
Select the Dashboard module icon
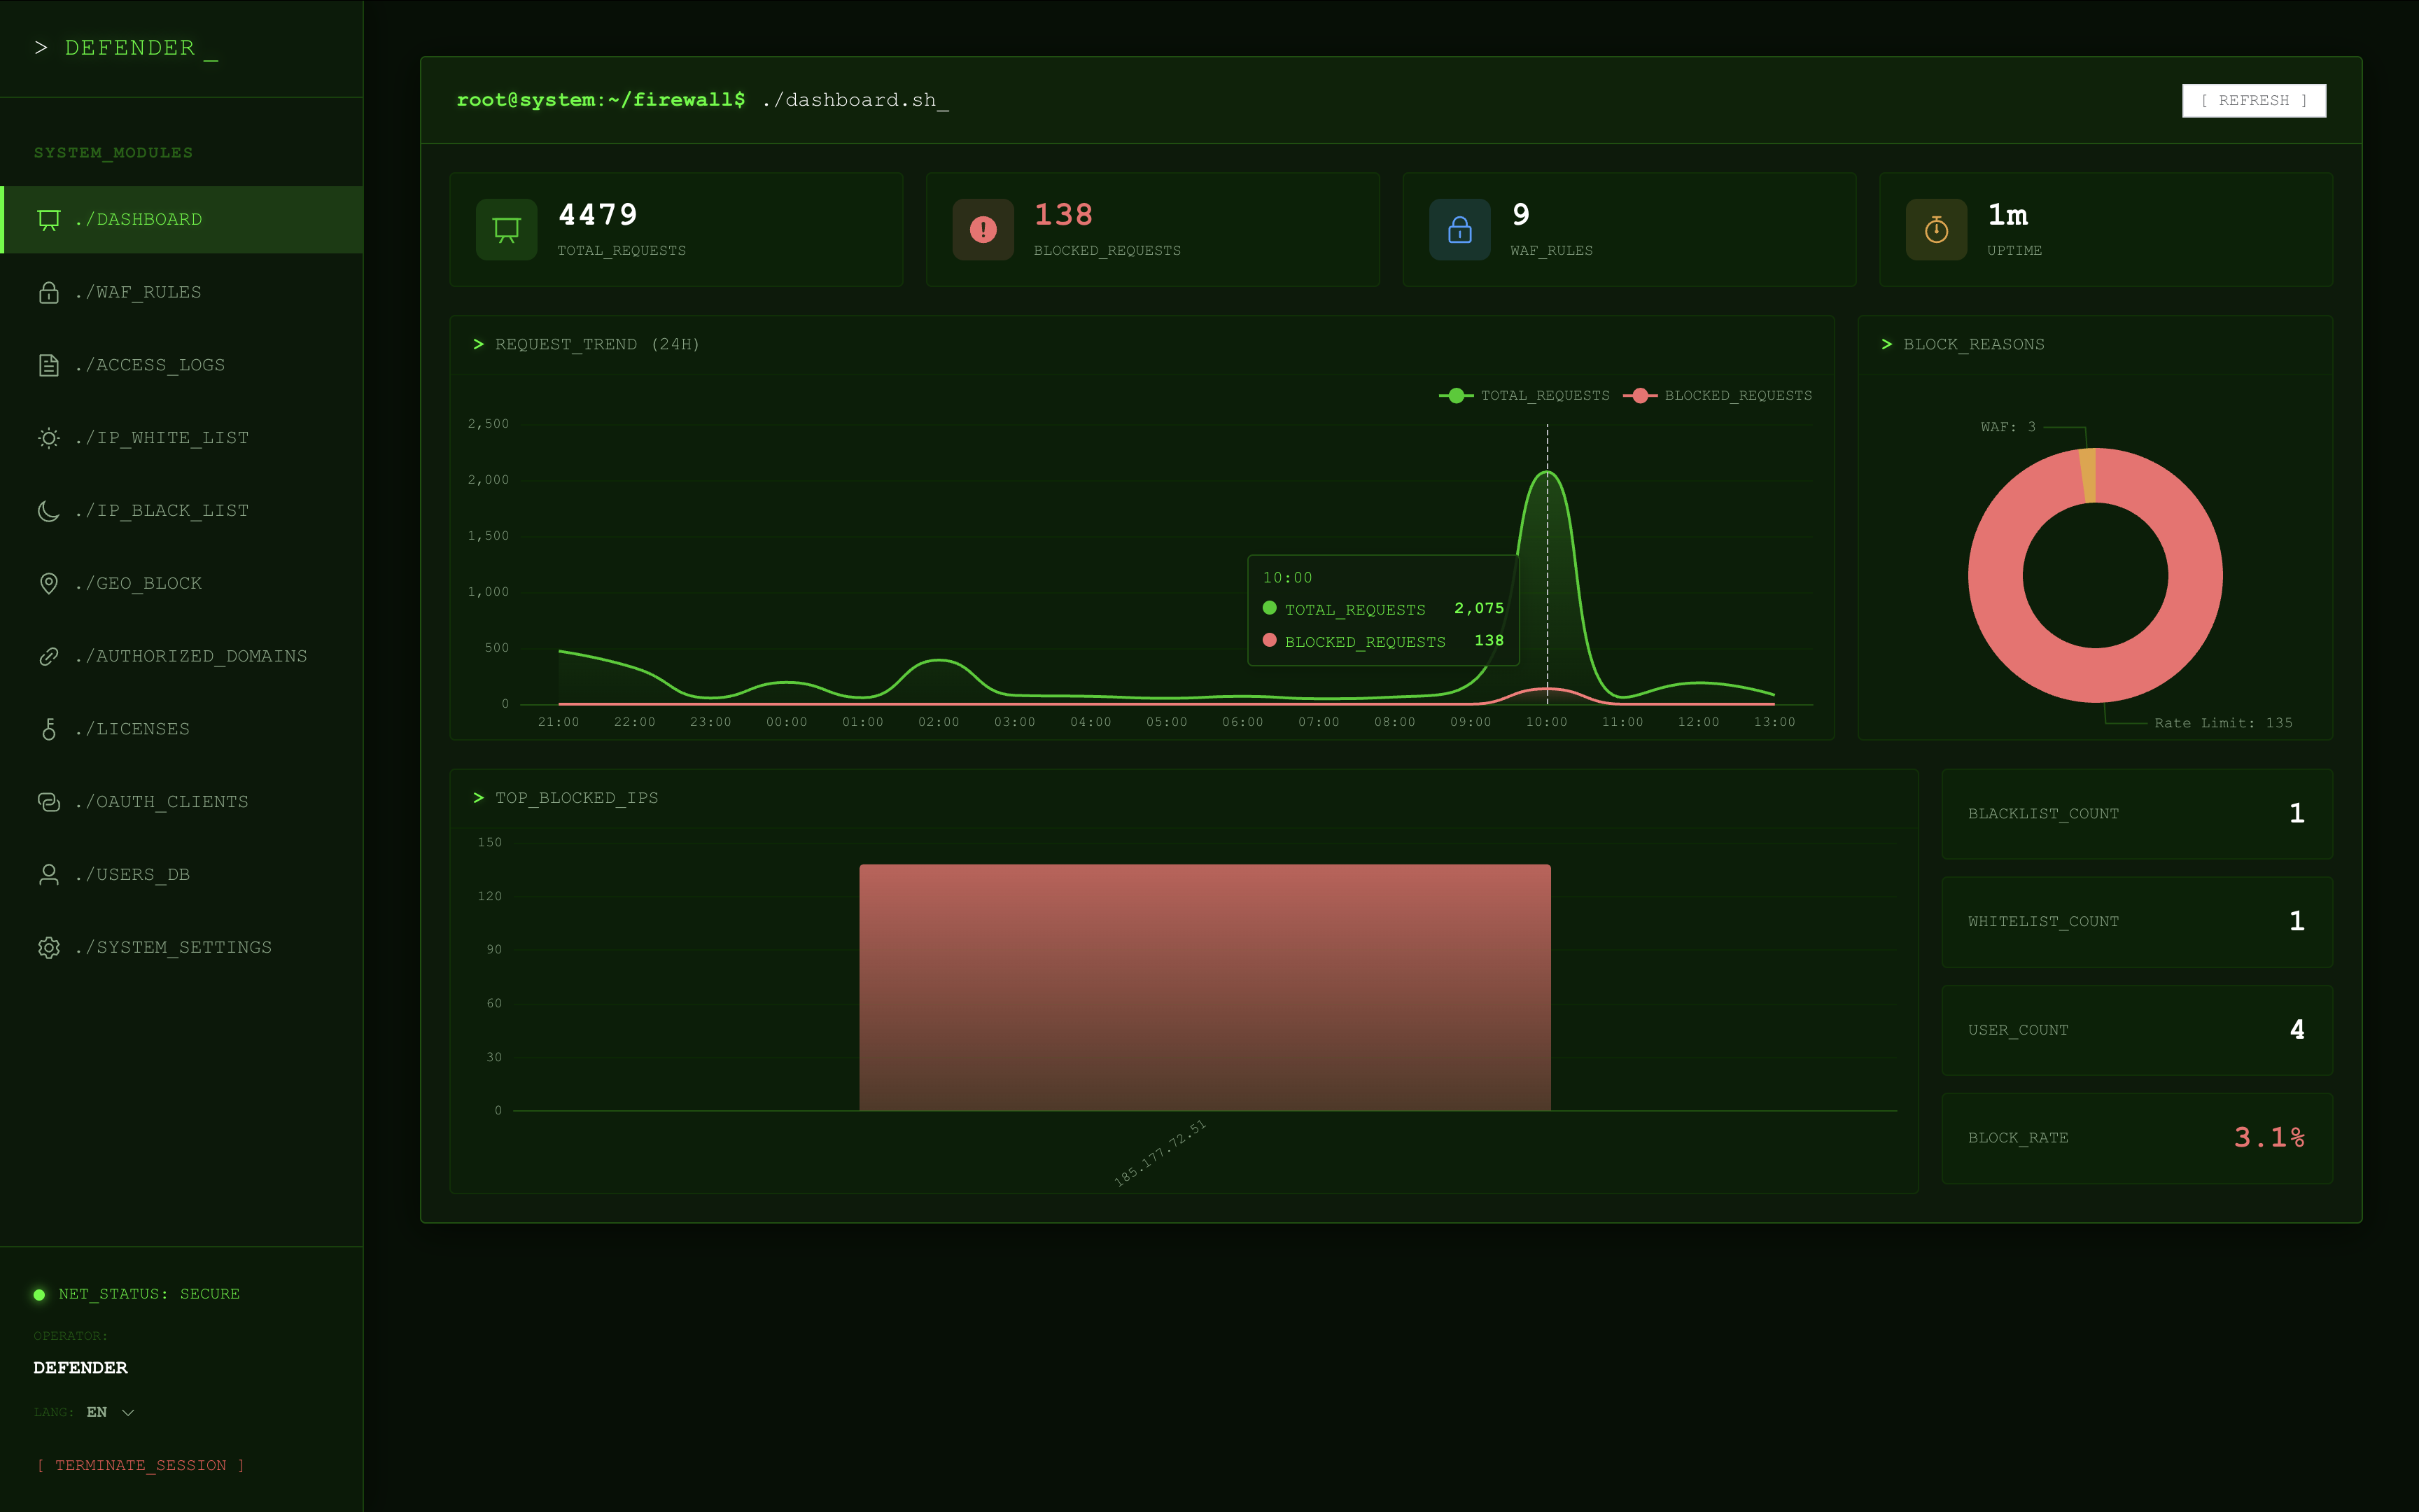coord(48,219)
